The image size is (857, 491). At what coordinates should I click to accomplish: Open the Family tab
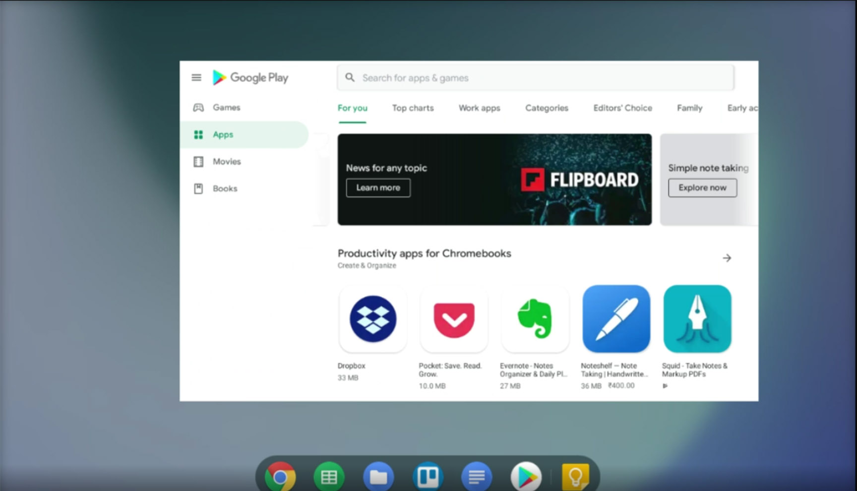[x=689, y=108]
